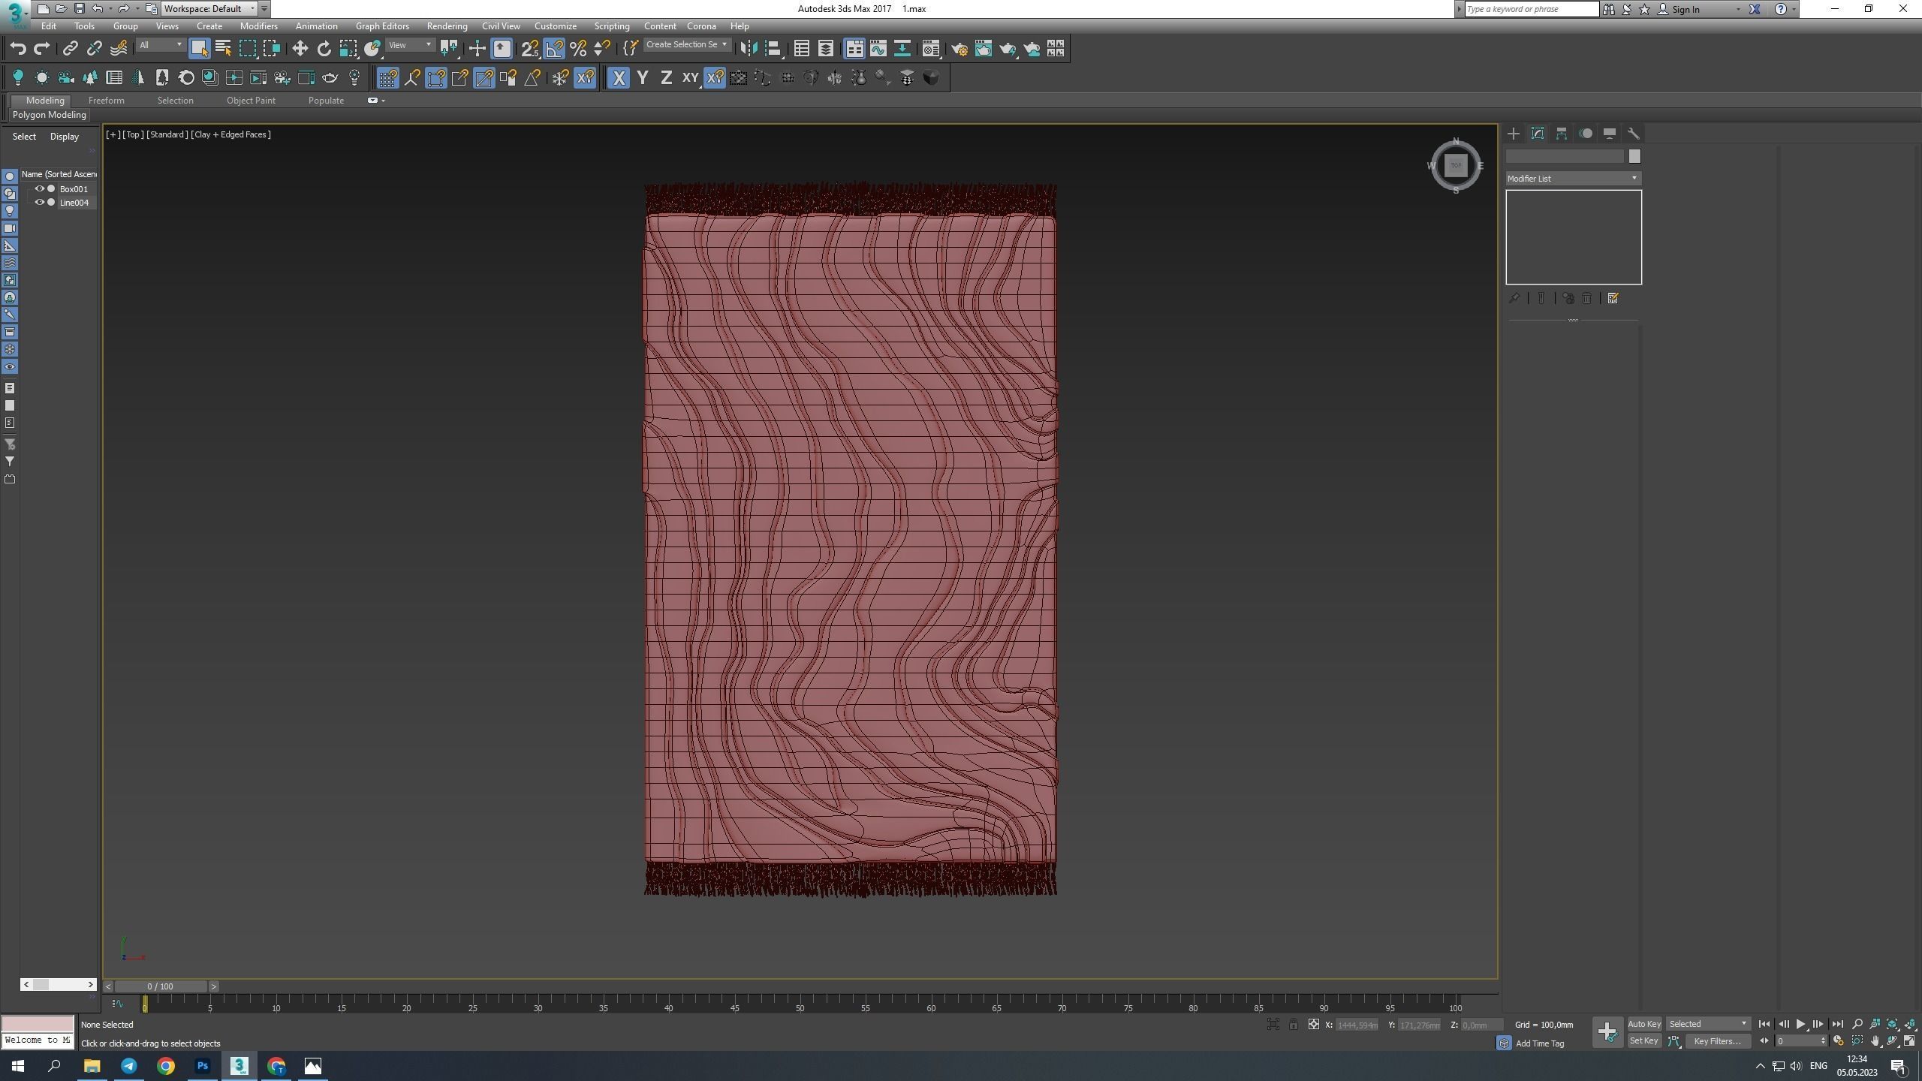The image size is (1922, 1081).
Task: Open the Material Editor icon
Action: pos(931,49)
